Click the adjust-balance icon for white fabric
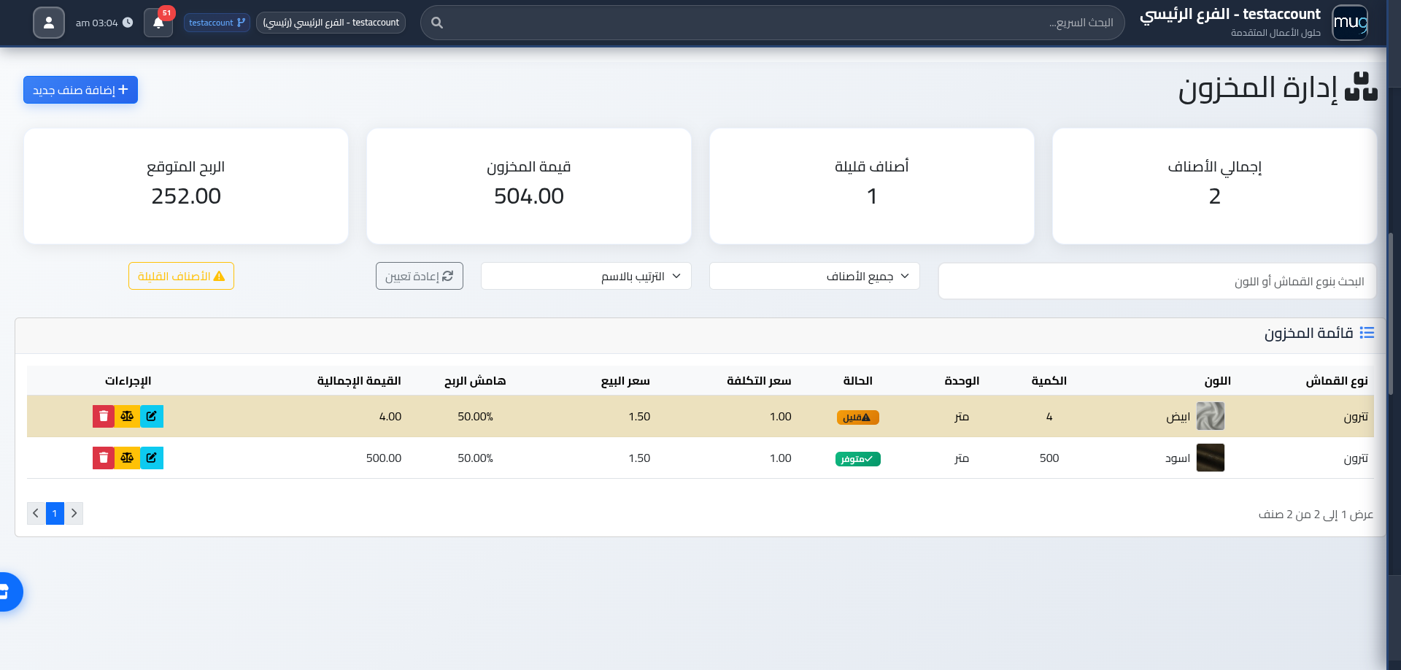The height and width of the screenshot is (670, 1401). (x=127, y=416)
